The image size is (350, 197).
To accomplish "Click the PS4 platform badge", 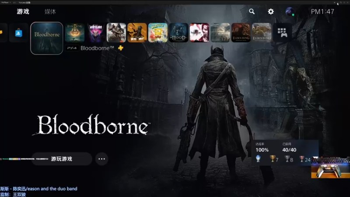I will [x=72, y=48].
